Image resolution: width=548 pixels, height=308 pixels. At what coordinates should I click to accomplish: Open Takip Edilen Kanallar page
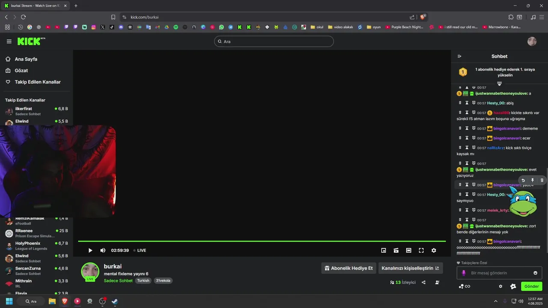[x=33, y=82]
